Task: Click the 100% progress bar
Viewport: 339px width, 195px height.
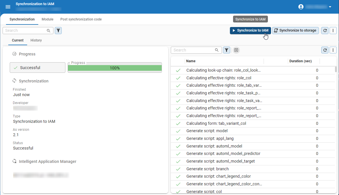Action: tap(115, 68)
